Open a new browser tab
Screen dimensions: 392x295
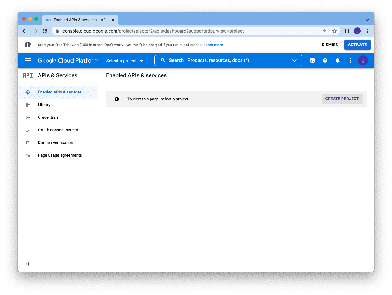coord(125,20)
